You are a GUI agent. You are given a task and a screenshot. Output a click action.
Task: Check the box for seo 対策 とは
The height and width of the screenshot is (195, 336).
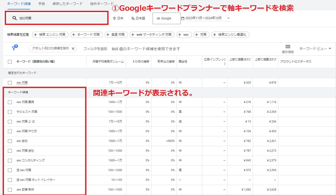pyautogui.click(x=10, y=122)
